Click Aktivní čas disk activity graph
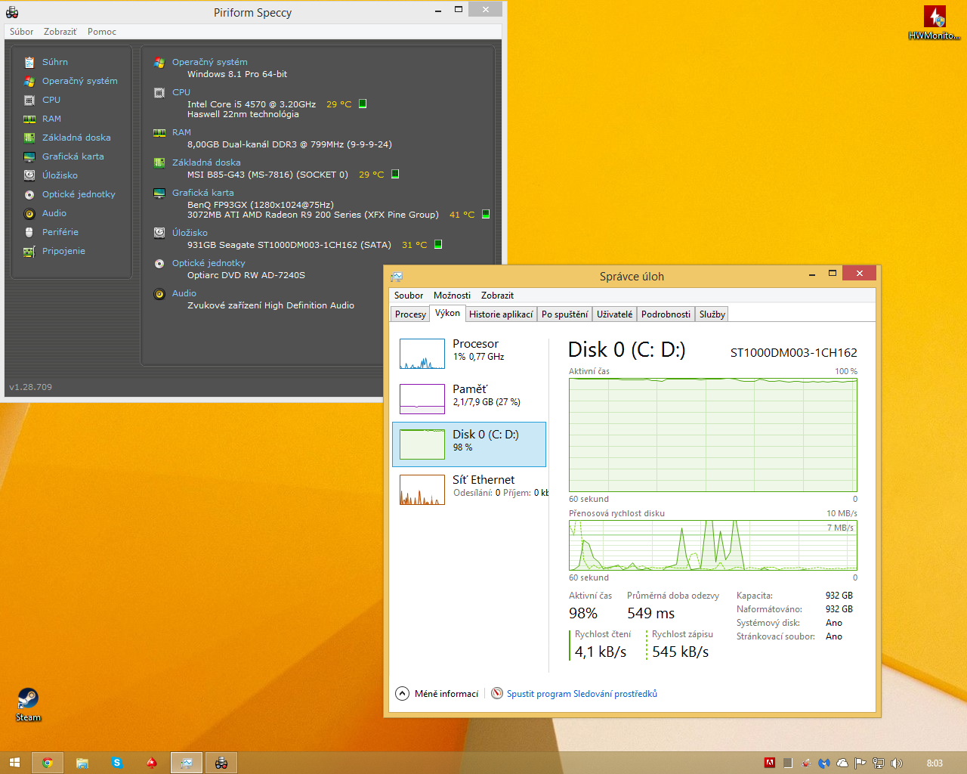Screen dimensions: 967x774 (713, 435)
